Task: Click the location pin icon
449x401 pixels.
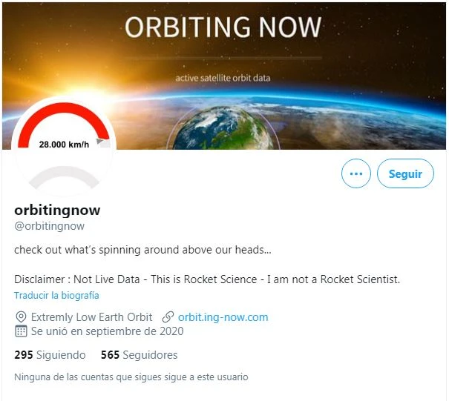Action: click(21, 317)
